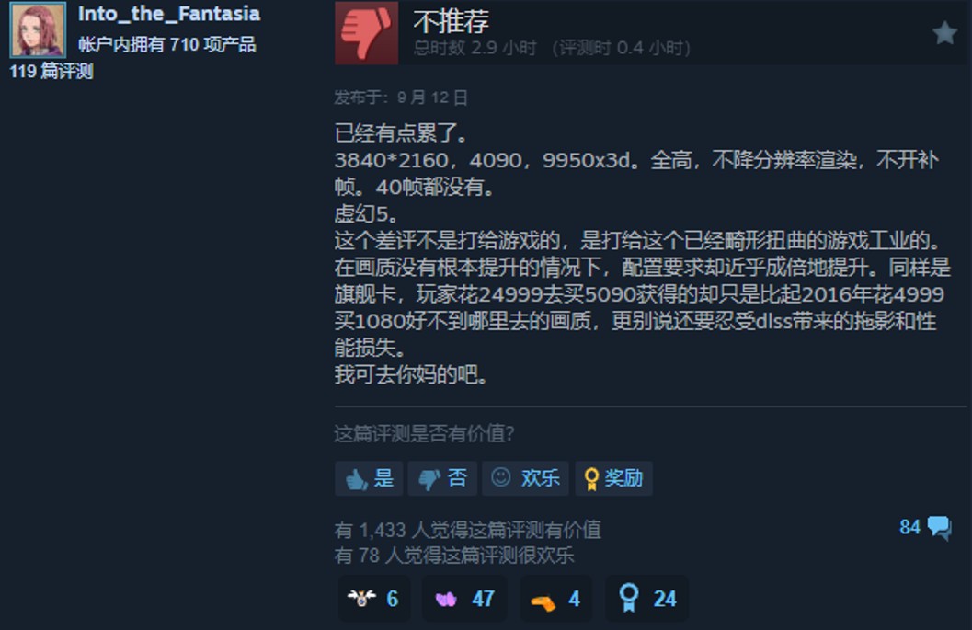Open the 不推荐 review title
The height and width of the screenshot is (630, 972).
point(452,22)
